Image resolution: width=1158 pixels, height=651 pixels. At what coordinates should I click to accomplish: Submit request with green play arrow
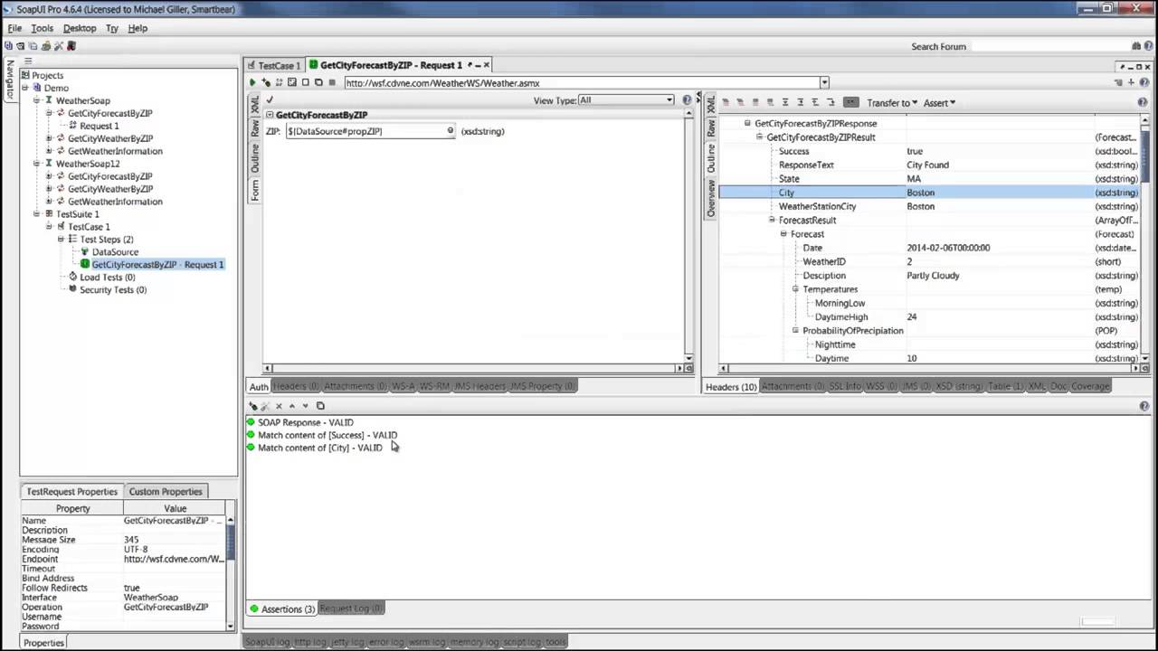[x=252, y=82]
